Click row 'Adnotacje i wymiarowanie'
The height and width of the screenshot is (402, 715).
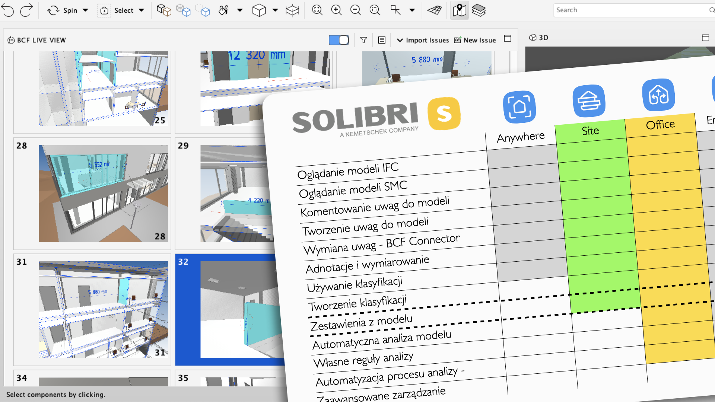pyautogui.click(x=367, y=264)
